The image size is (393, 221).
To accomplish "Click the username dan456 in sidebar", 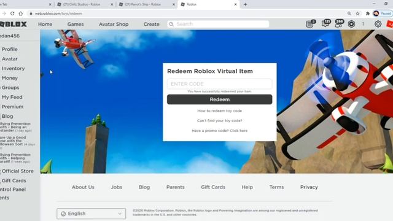I will pos(10,36).
